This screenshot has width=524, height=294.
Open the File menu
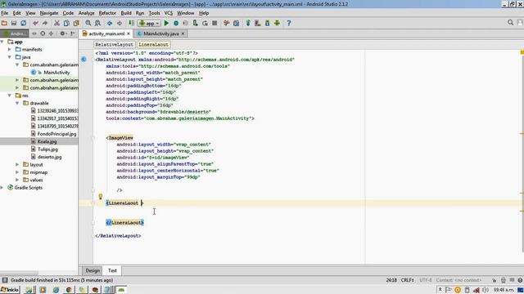click(5, 13)
